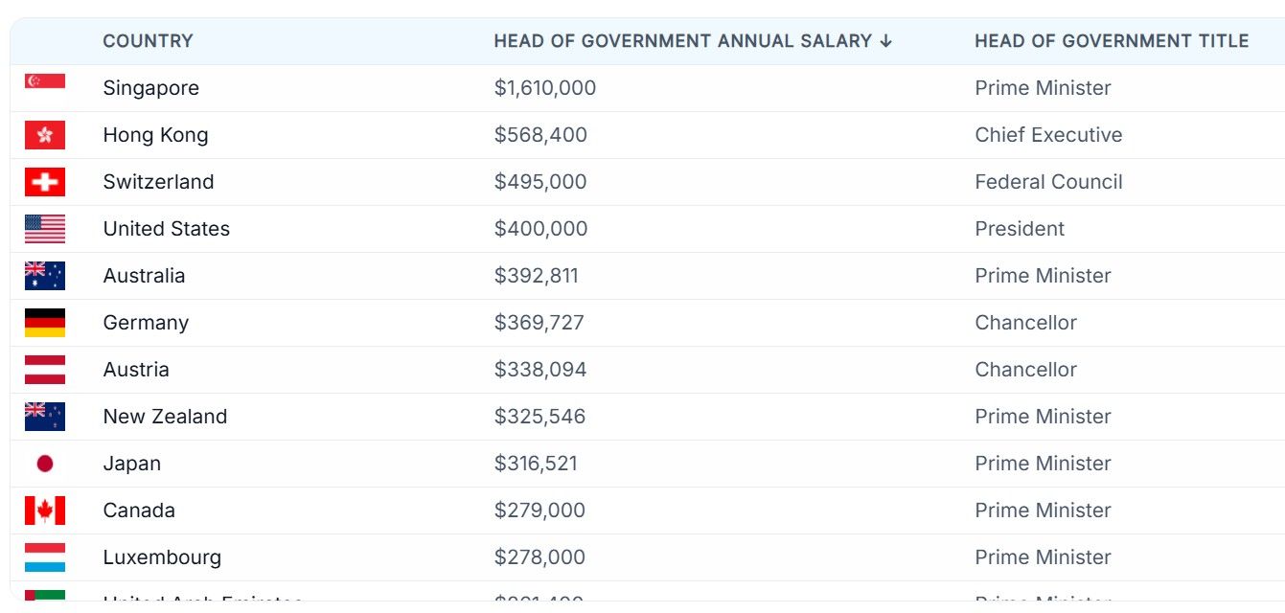
Task: Click the Japan flag icon
Action: (x=45, y=464)
